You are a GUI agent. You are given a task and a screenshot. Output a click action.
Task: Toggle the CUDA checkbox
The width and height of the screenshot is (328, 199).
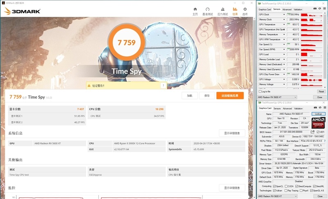(x=286, y=186)
